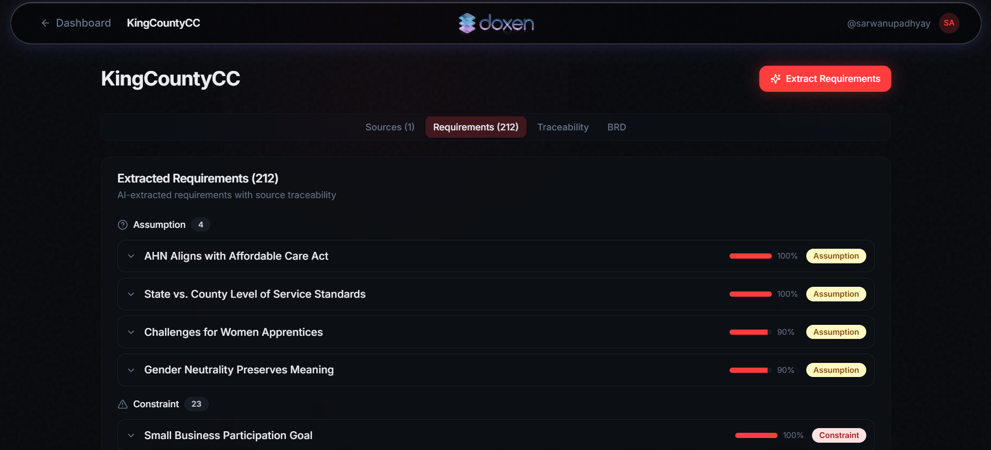This screenshot has width=991, height=450.
Task: Click the Constraint count badge 23
Action: point(196,404)
